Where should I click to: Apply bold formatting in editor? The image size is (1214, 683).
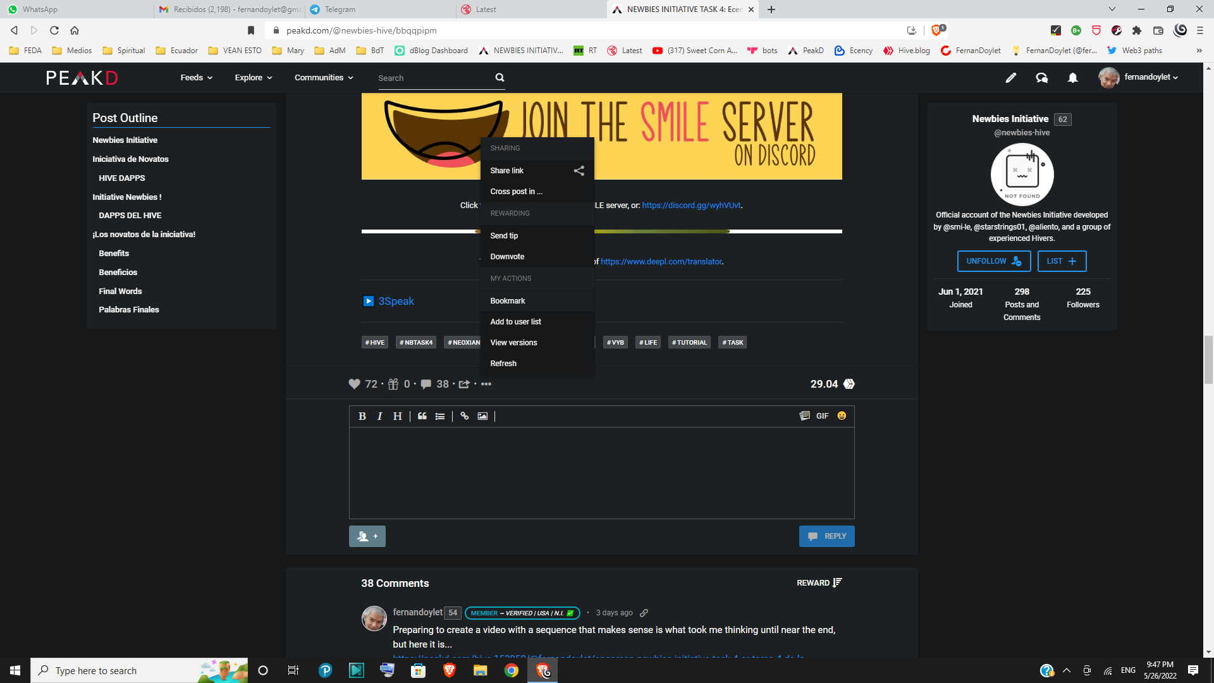[362, 416]
